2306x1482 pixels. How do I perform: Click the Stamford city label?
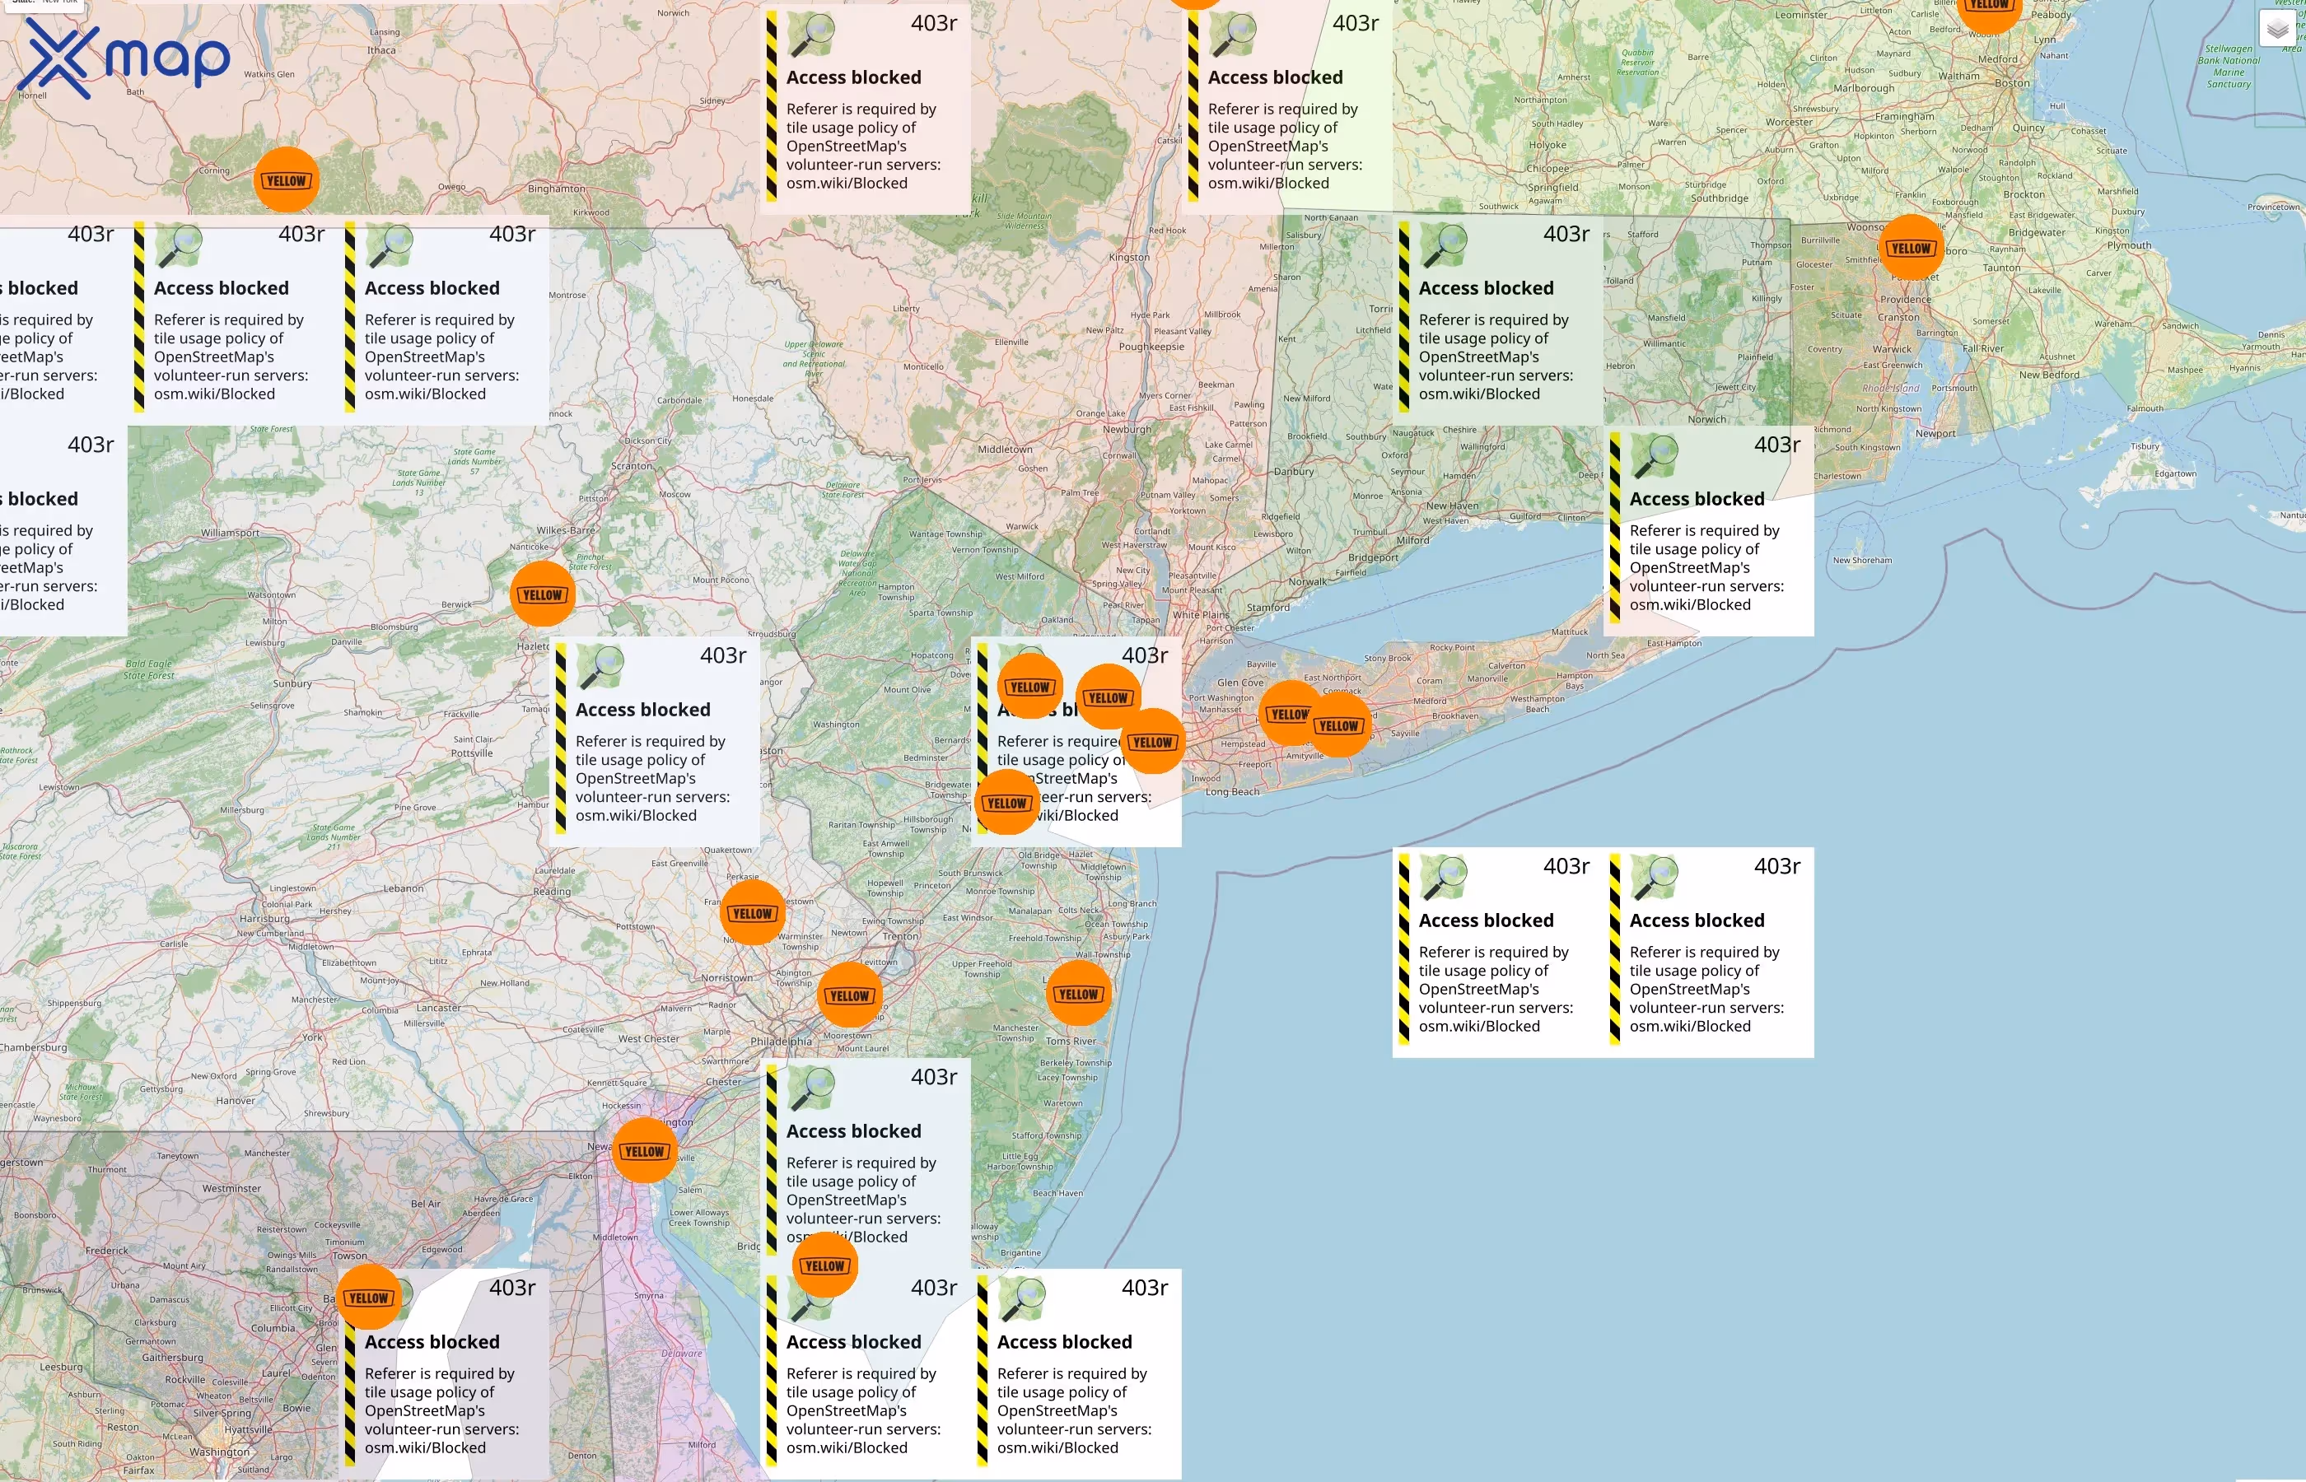coord(1268,608)
